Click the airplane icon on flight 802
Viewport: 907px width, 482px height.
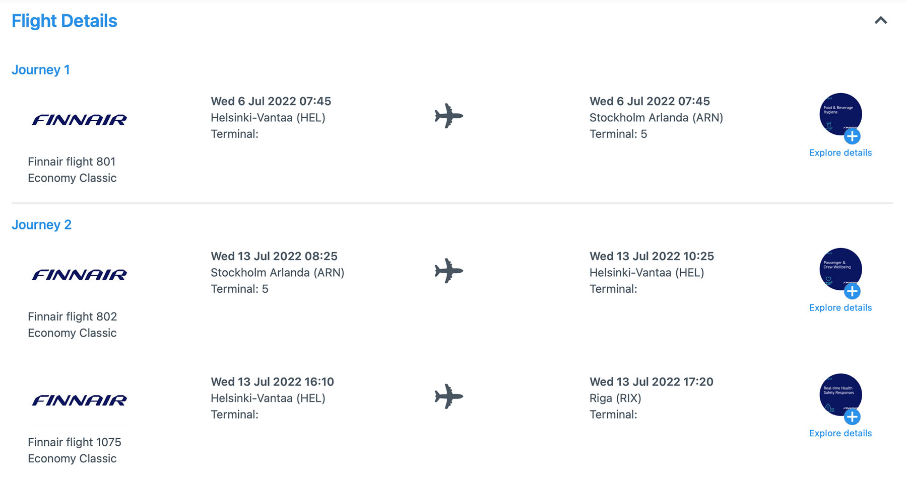(448, 271)
